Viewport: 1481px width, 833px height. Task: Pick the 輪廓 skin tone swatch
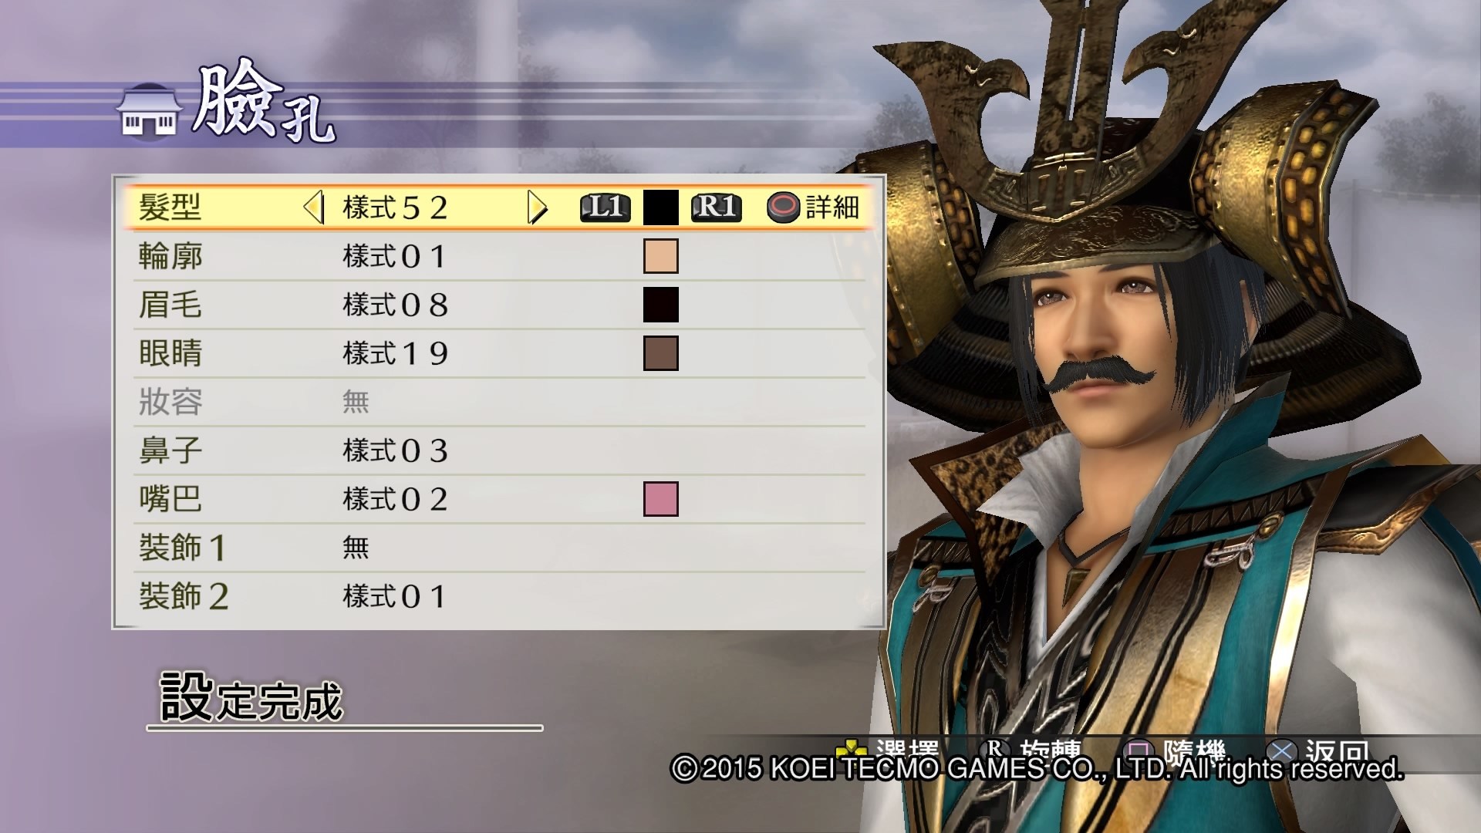(661, 256)
